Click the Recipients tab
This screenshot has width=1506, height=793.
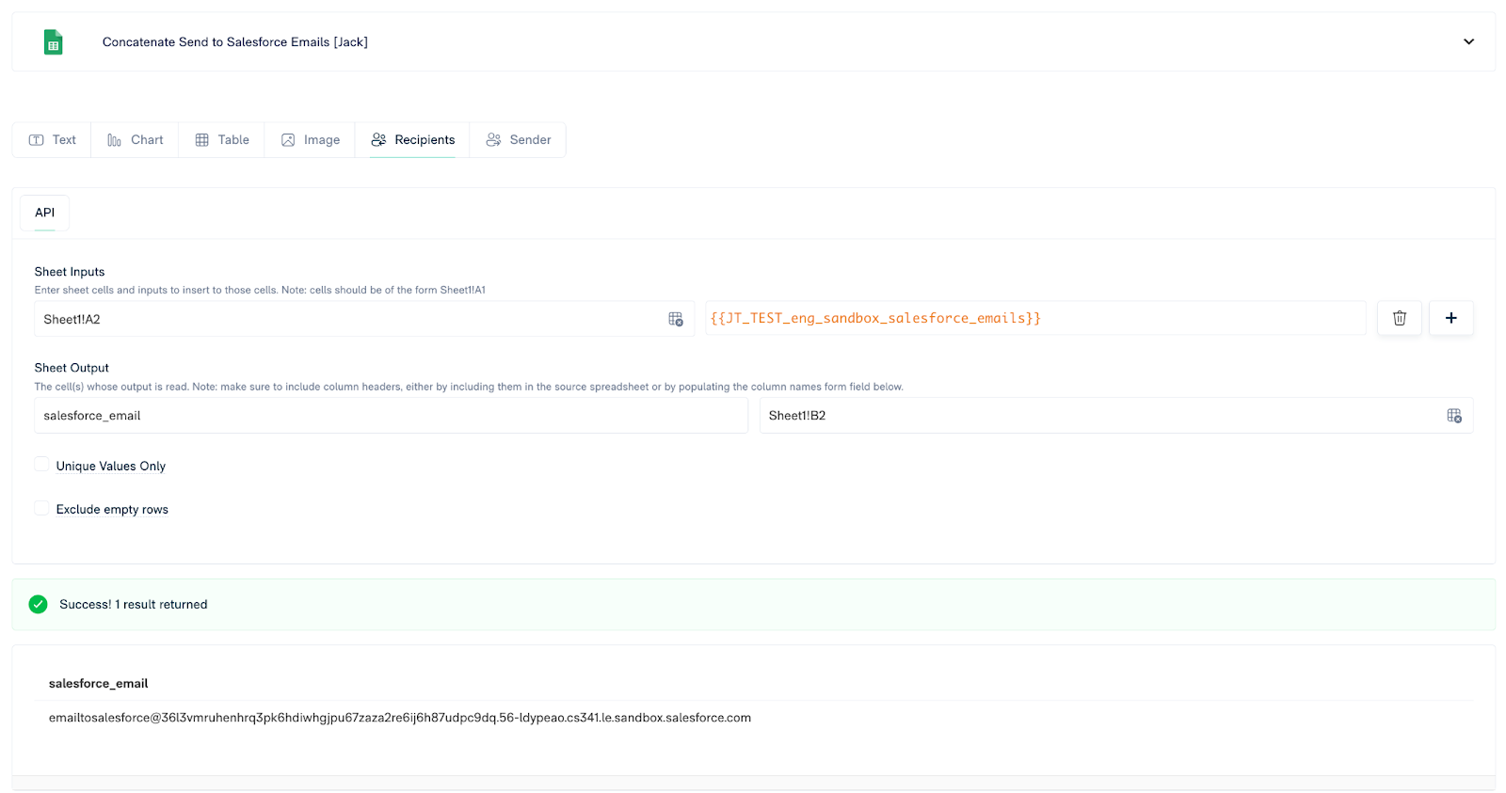412,140
